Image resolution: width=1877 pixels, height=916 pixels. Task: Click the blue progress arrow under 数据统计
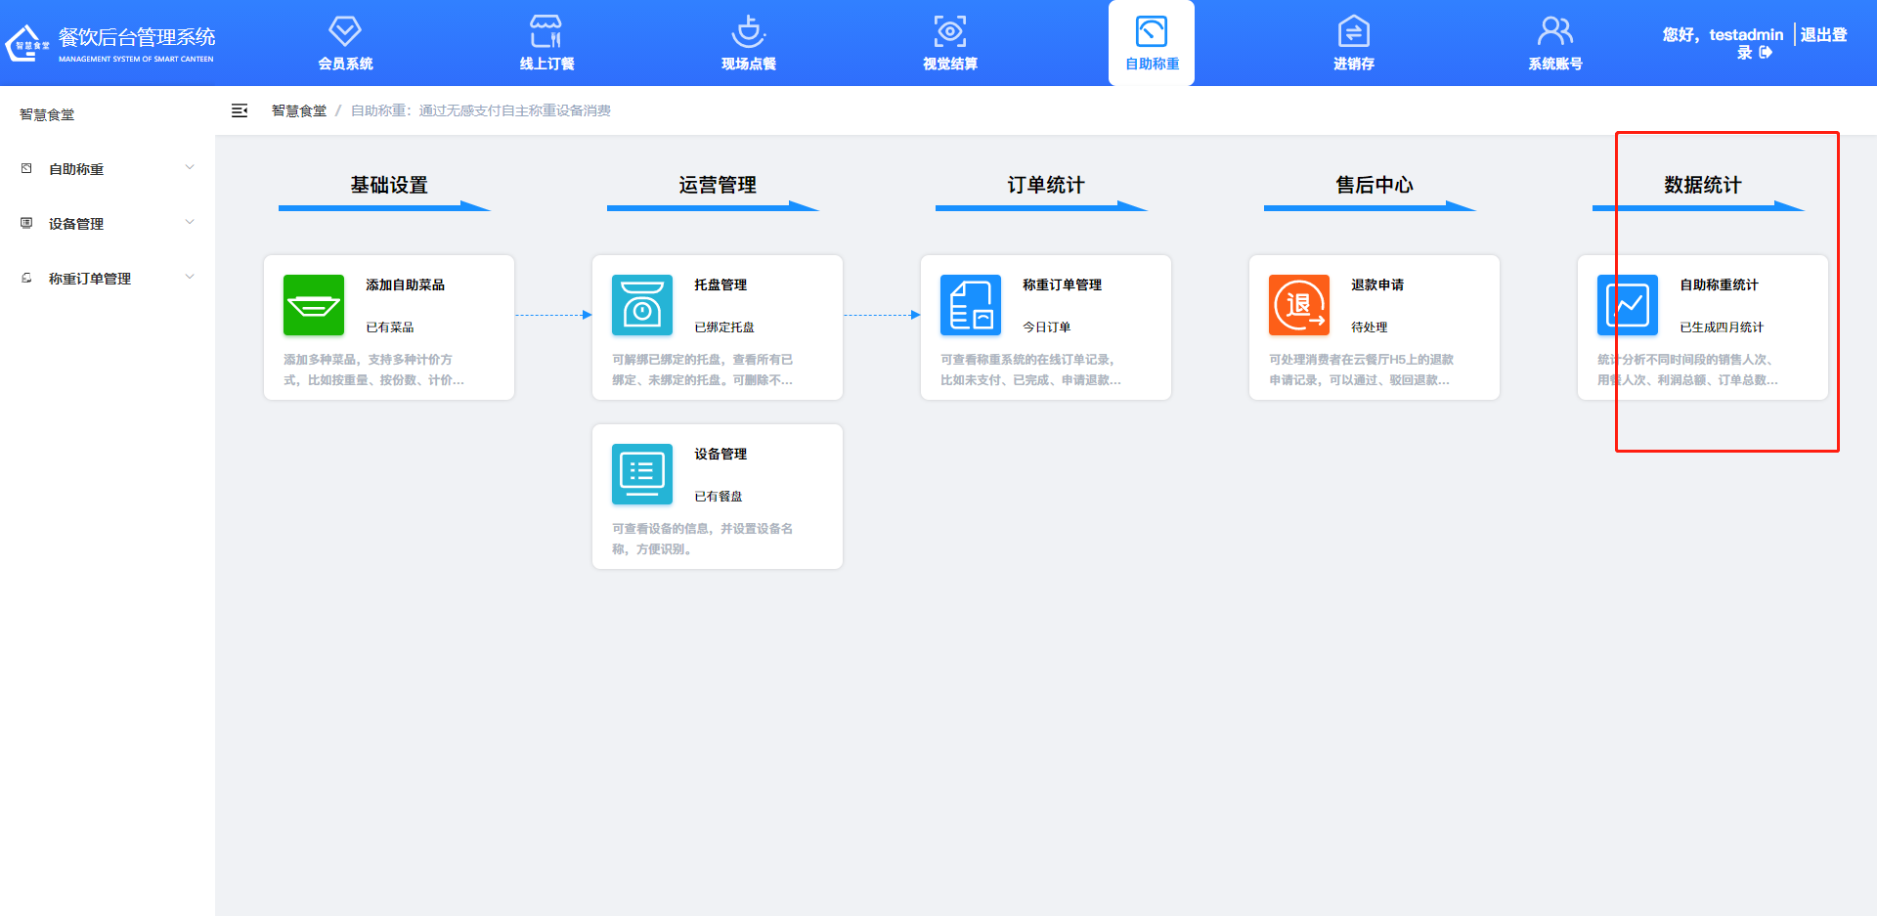tap(1701, 207)
